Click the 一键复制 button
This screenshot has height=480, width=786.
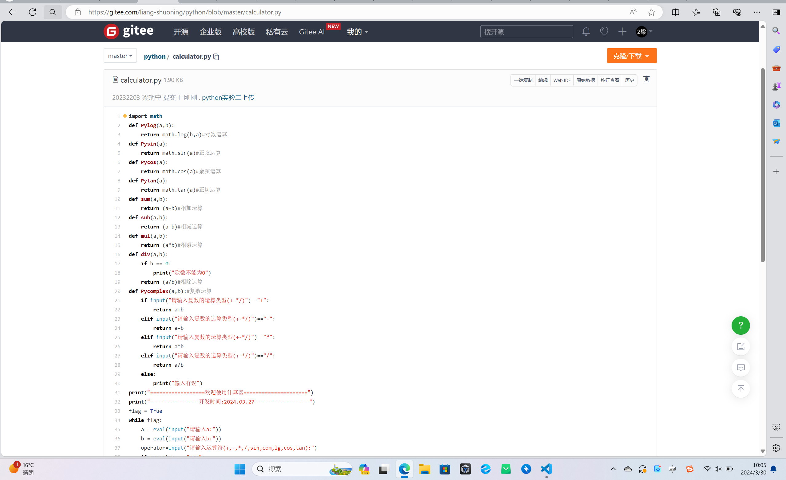[523, 80]
